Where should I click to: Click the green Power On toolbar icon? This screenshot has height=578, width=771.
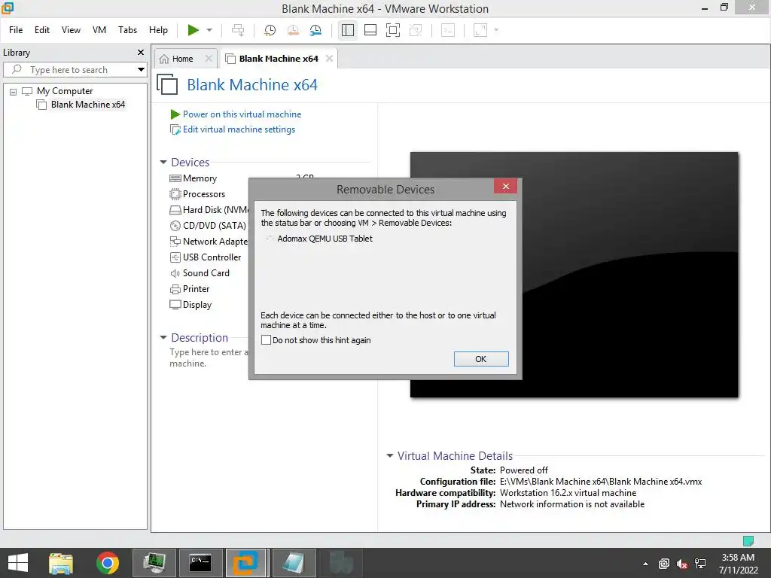tap(193, 30)
